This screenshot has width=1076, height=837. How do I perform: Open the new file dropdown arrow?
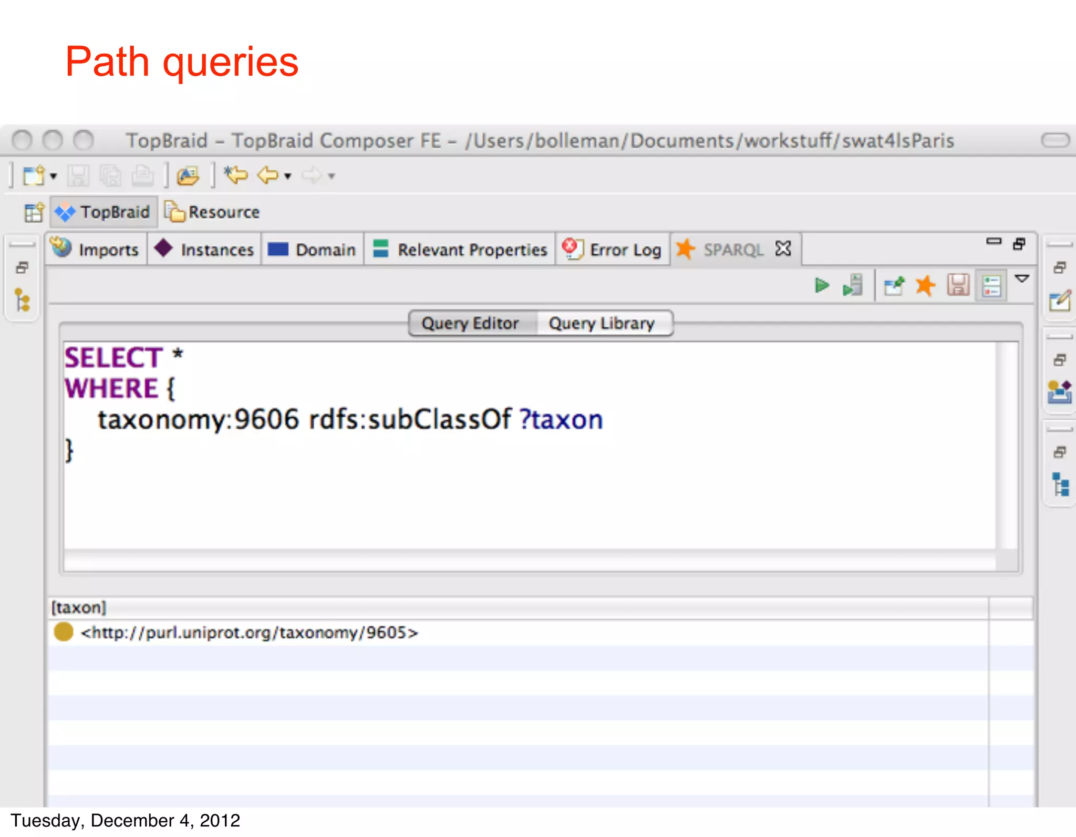[53, 176]
